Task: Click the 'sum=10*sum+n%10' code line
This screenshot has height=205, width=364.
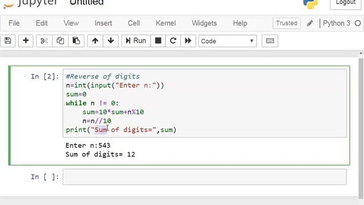Action: coord(113,112)
